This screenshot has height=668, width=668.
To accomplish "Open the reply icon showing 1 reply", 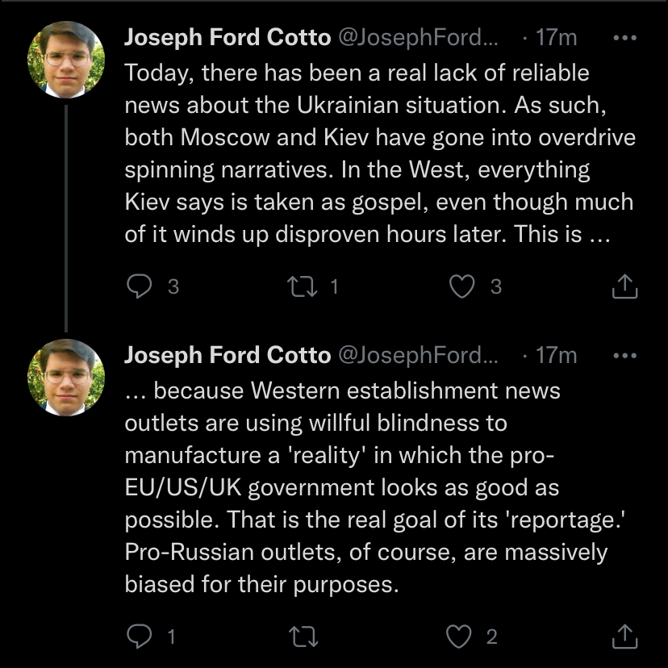I will pos(141,637).
